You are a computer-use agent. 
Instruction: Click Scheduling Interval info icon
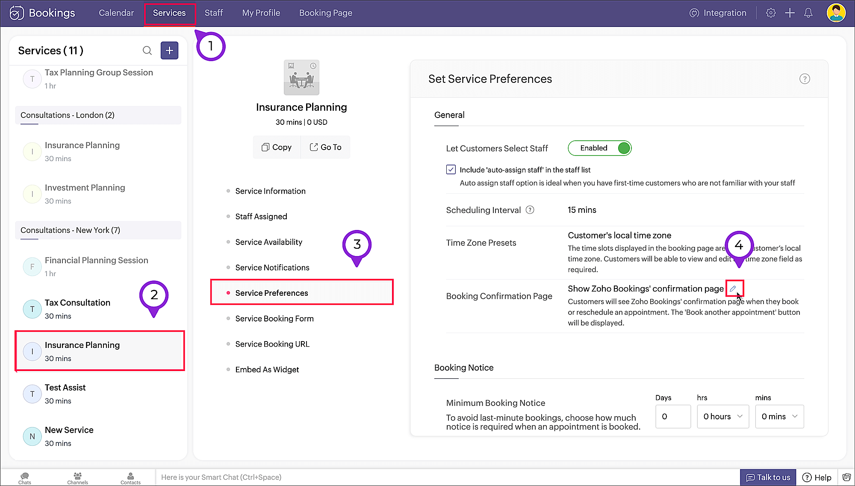tap(530, 210)
